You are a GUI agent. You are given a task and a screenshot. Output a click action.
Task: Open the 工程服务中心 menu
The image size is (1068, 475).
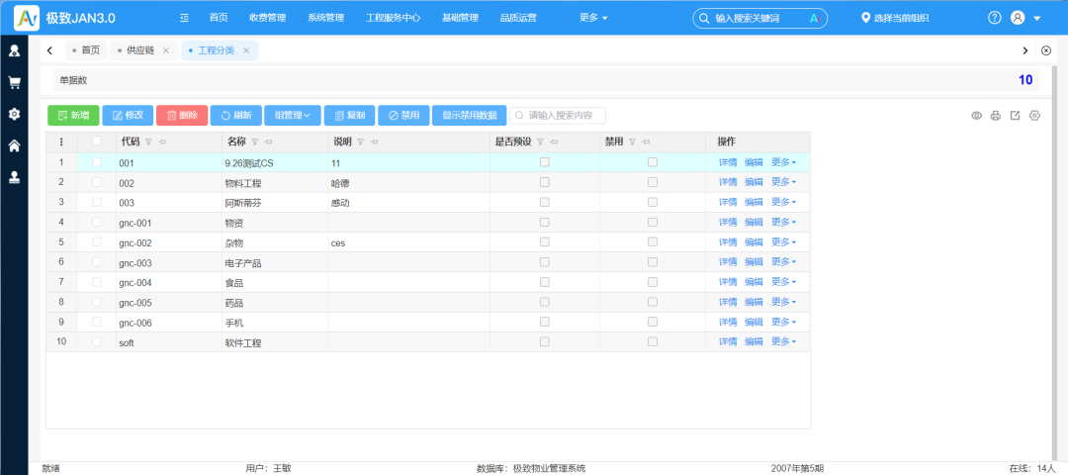click(x=393, y=18)
